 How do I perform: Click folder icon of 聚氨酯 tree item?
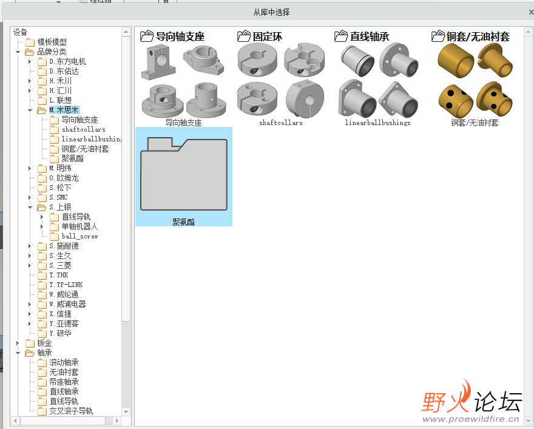[55, 158]
